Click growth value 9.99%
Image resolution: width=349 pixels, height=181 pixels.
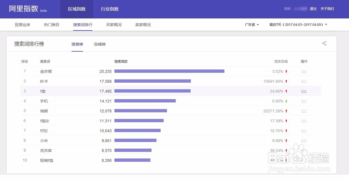tap(277, 141)
